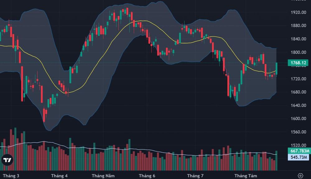
Task: Click the 1920.00 price scale label
Action: click(299, 12)
